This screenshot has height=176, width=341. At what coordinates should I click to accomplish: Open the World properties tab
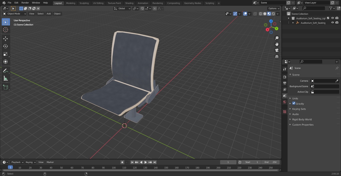coord(285,102)
